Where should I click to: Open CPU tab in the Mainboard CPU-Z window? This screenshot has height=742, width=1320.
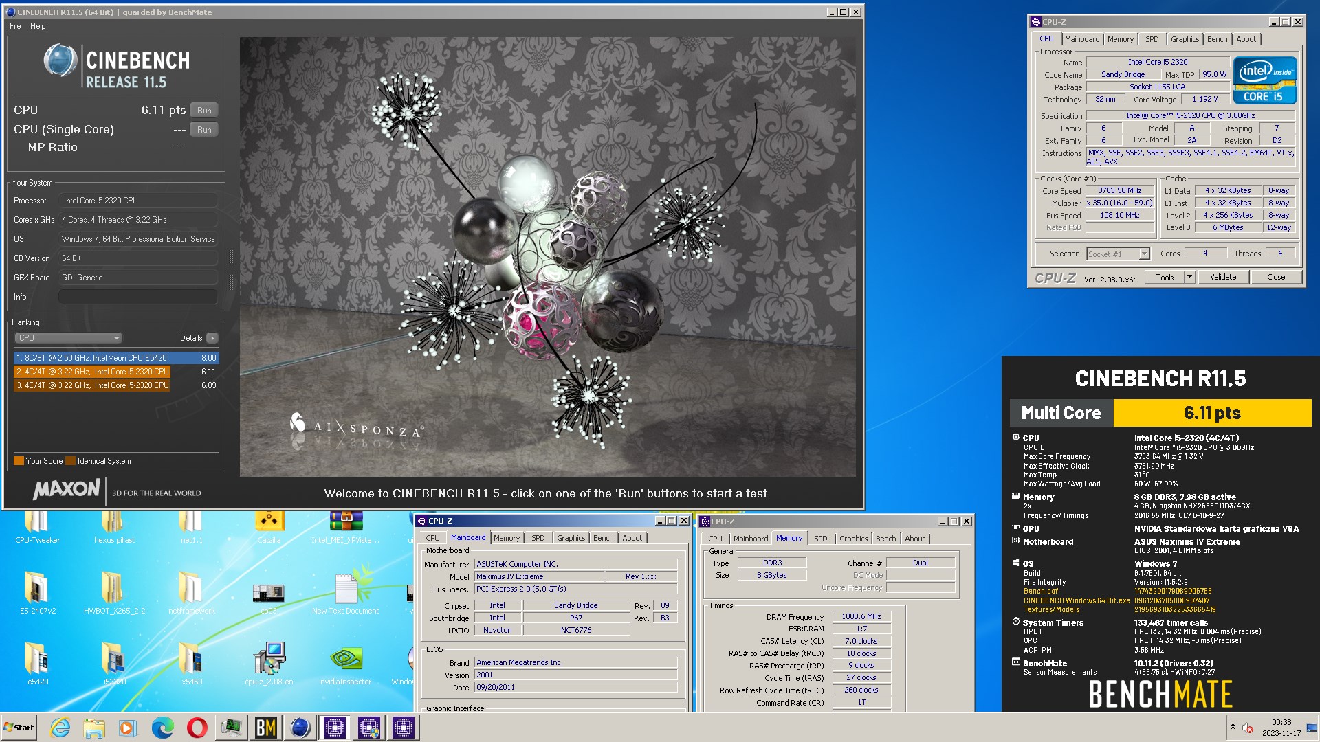[432, 538]
